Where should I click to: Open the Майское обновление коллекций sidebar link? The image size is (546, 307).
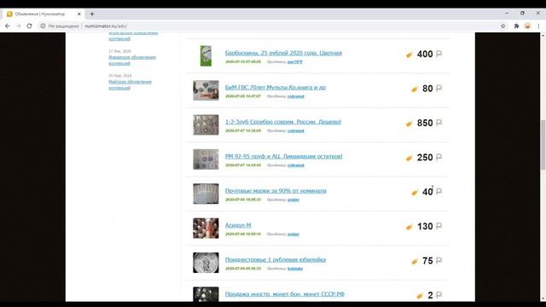pyautogui.click(x=130, y=85)
